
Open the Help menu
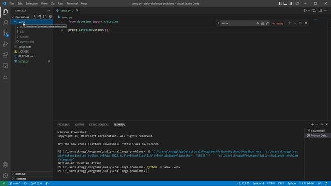pos(84,4)
